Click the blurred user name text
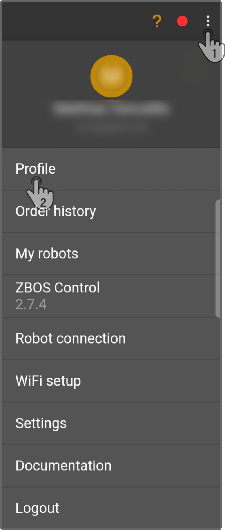This screenshot has height=530, width=225. point(111,109)
